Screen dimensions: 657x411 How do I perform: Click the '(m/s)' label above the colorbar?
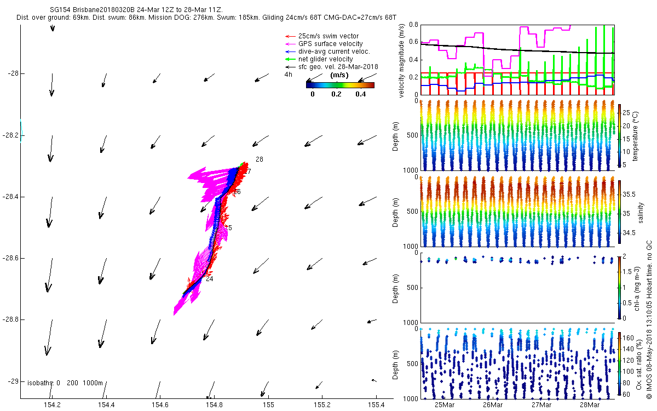(x=340, y=75)
